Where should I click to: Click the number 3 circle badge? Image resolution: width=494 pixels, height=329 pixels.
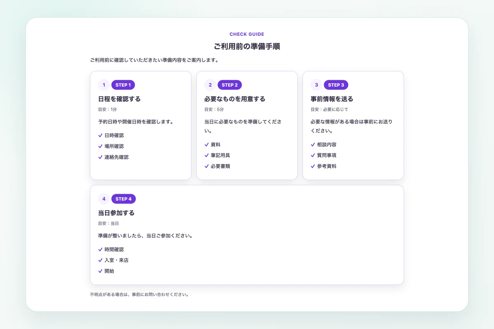coord(316,85)
